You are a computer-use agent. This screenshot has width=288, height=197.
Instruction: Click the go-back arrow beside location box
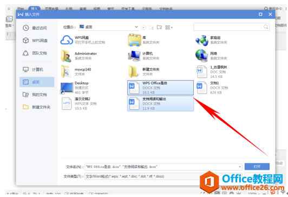pos(143,28)
